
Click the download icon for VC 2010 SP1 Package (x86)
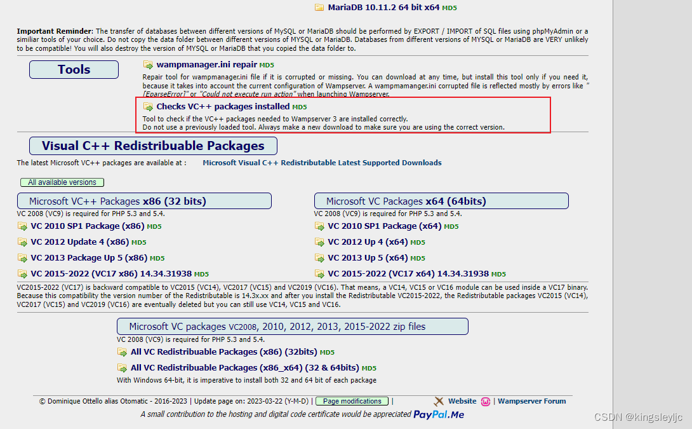(22, 226)
